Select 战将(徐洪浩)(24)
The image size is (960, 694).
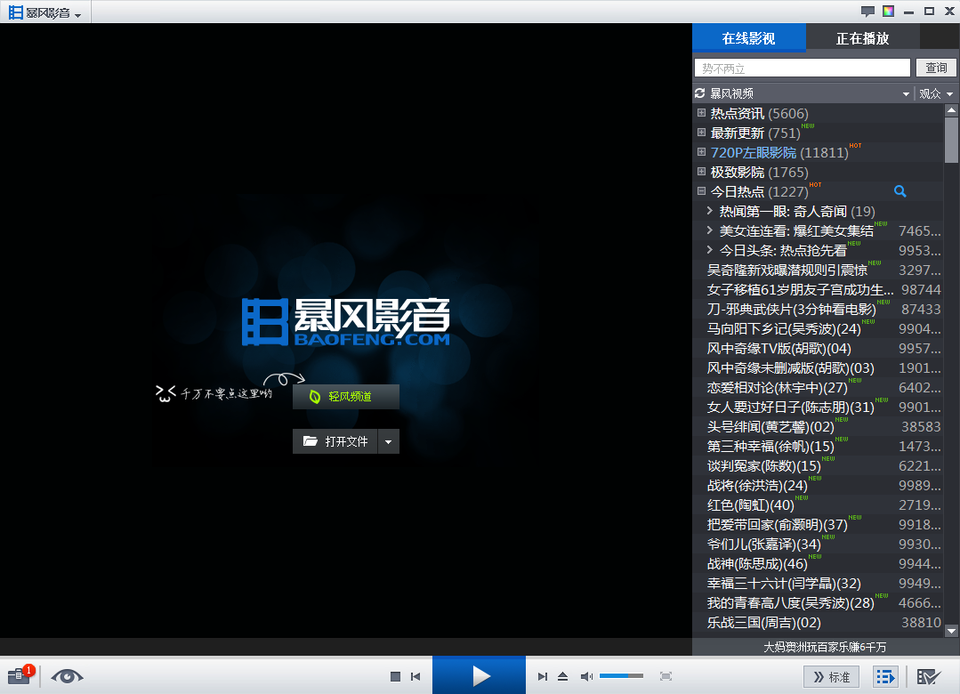pos(819,486)
